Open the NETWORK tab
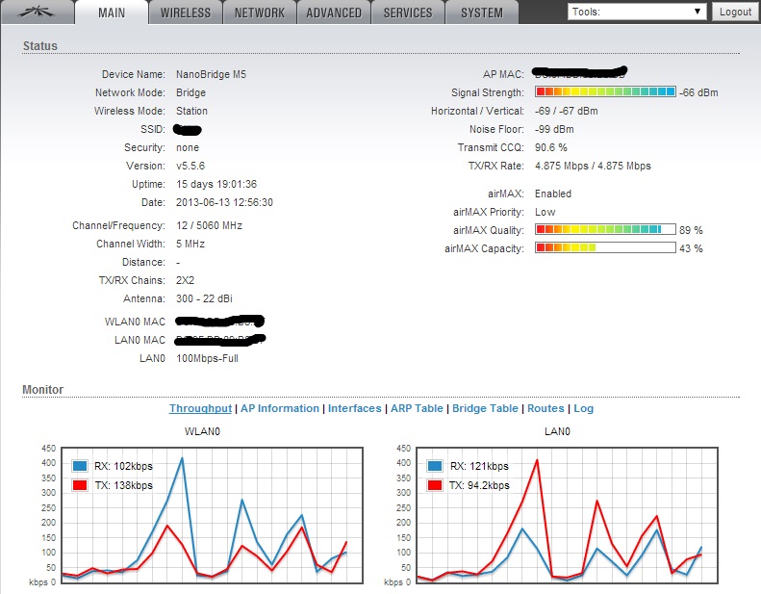 click(x=260, y=13)
